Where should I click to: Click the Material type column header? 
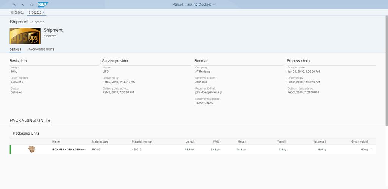pos(100,141)
